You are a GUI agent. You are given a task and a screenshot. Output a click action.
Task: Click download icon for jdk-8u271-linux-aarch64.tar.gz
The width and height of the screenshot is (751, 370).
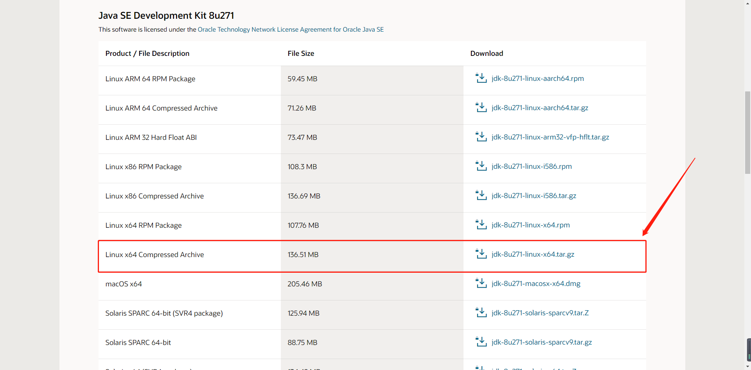[x=481, y=107]
